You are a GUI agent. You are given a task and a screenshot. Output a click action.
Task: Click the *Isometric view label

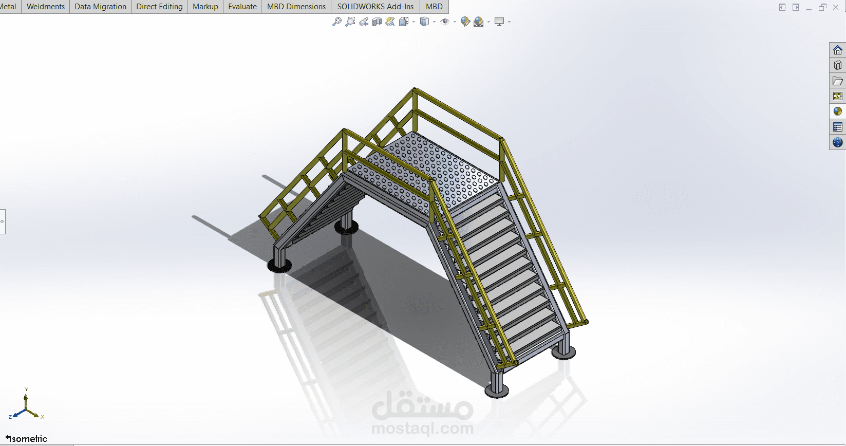[26, 439]
